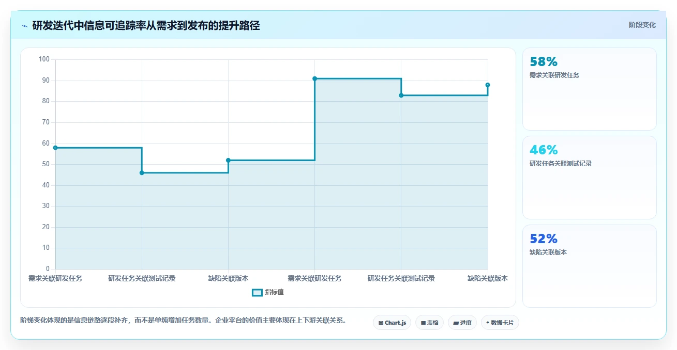
Task: Click the 52% value in the card
Action: click(x=544, y=239)
